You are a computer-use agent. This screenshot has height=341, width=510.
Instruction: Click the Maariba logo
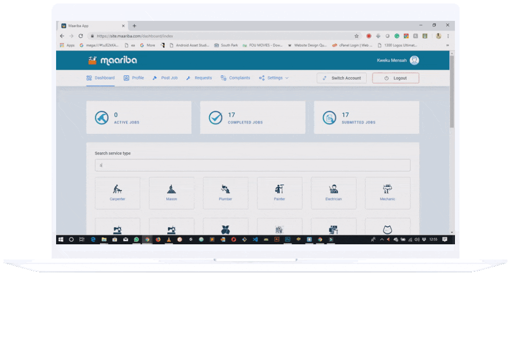point(112,61)
